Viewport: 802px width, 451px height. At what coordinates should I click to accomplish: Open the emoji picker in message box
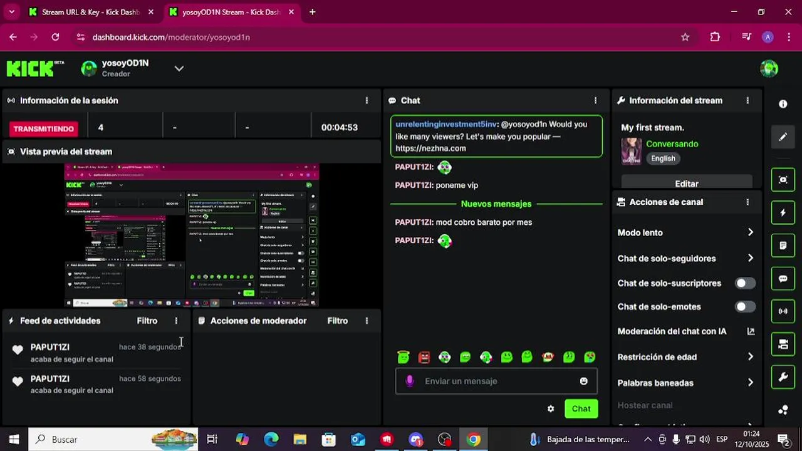(583, 381)
